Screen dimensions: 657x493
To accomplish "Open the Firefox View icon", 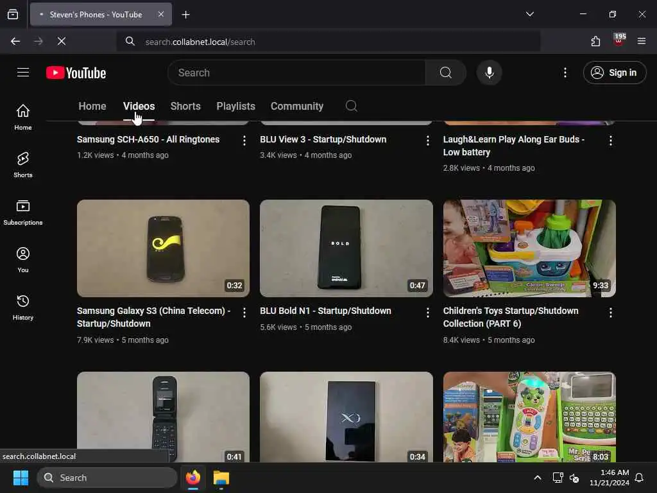I will pos(13,14).
